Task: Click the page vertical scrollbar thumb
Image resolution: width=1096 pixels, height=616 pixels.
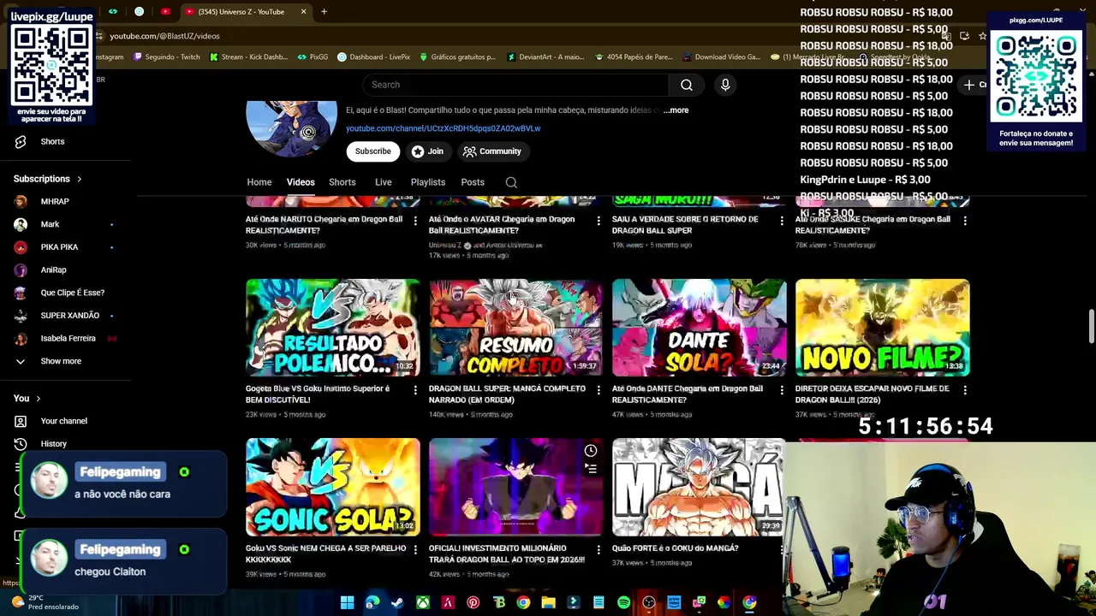Action: 1091,326
